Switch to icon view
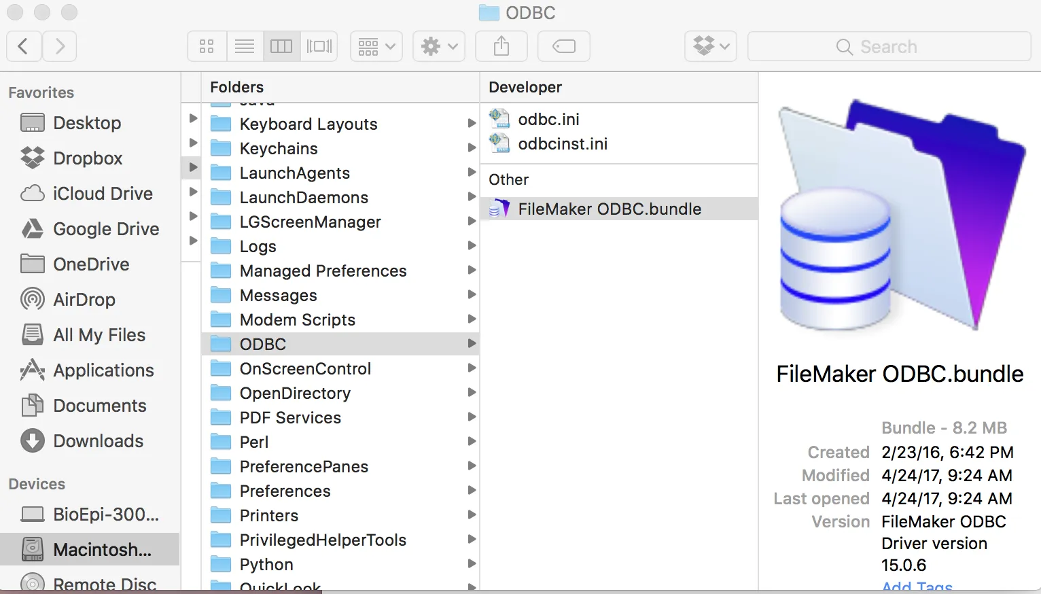This screenshot has width=1041, height=594. coord(207,46)
